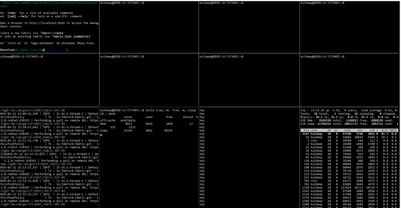Viewport: 401px width, 208px height.
Task: Click the '1148812 free' memory value
Action: tap(356, 120)
